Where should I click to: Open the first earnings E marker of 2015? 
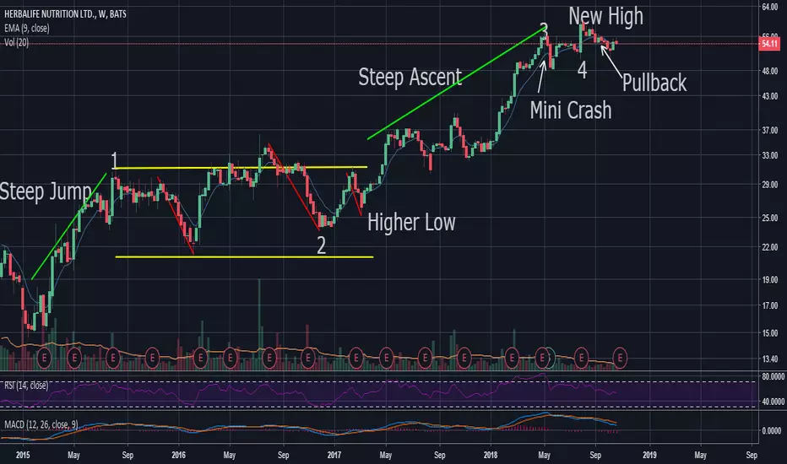(x=44, y=359)
